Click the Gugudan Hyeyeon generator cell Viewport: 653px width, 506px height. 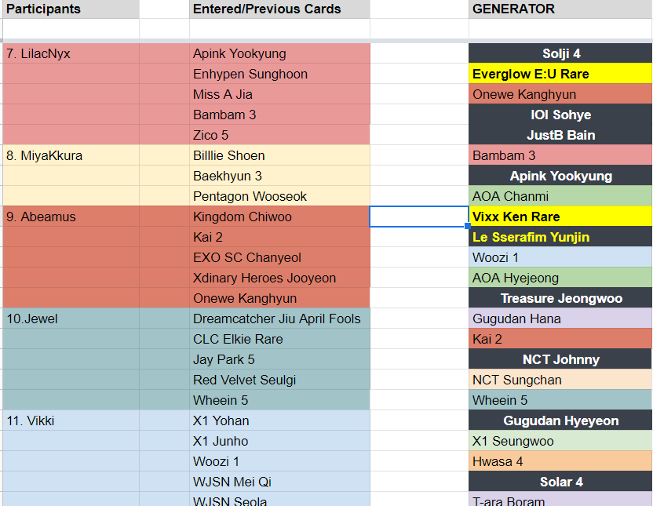(560, 420)
